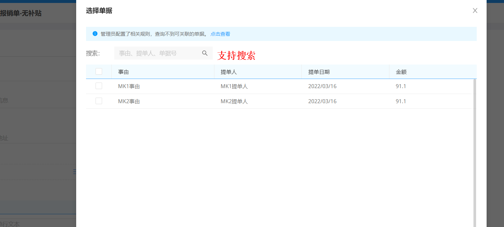Select the MK2事由 cell
The width and height of the screenshot is (504, 227).
coord(129,102)
